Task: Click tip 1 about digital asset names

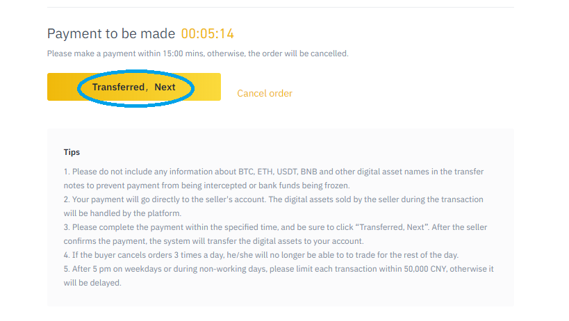Action: coord(274,179)
